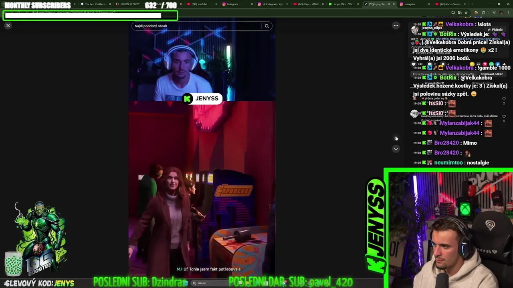The height and width of the screenshot is (288, 513).
Task: Switch to the Videa od tvůrce tab
Action: [x=482, y=83]
